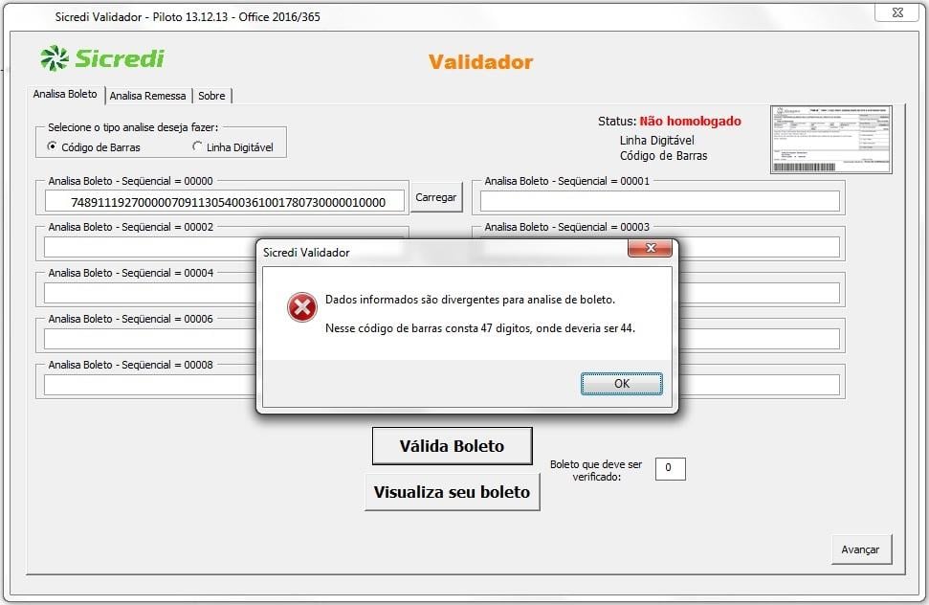Viewport: 929px width, 605px height.
Task: Close the Sicredi Validador error dialog
Action: [x=650, y=248]
